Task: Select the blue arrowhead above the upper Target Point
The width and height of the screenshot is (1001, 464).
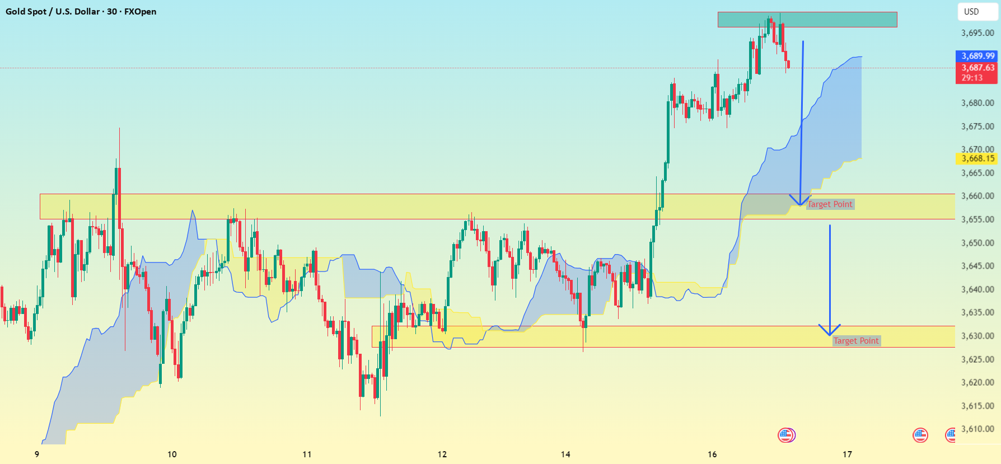Action: (800, 200)
